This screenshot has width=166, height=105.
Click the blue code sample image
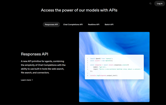(114, 67)
